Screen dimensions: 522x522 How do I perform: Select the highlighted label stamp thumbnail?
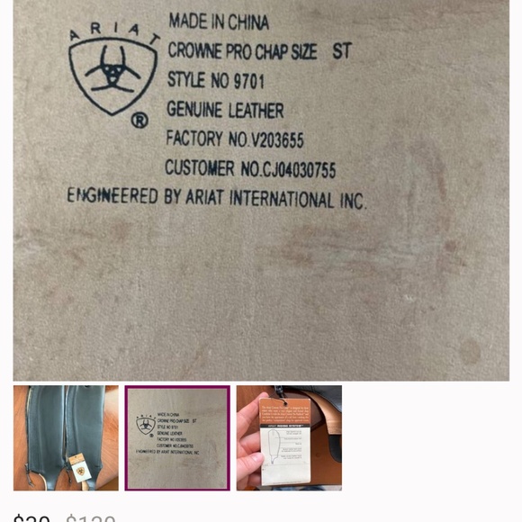[177, 437]
